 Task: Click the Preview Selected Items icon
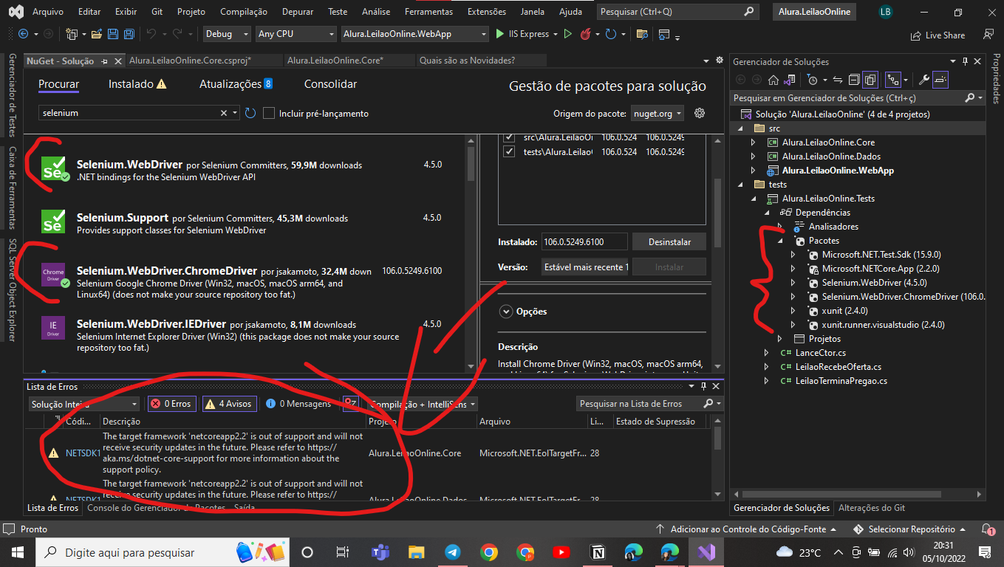940,80
